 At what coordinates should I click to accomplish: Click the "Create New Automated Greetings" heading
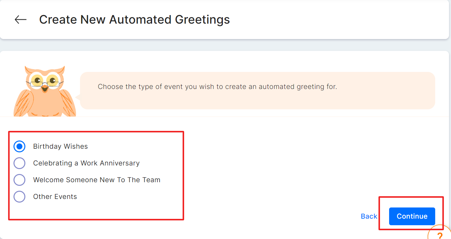(x=134, y=20)
